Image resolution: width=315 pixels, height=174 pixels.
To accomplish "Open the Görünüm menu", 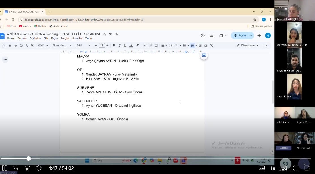I will [x=35, y=38].
